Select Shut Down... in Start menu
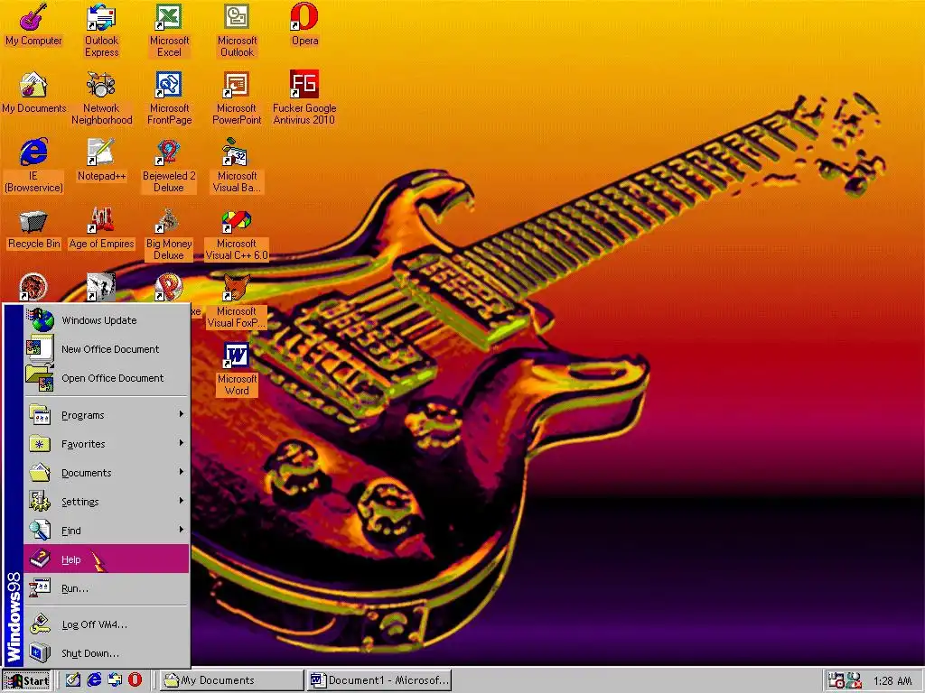The width and height of the screenshot is (925, 693). [x=107, y=653]
